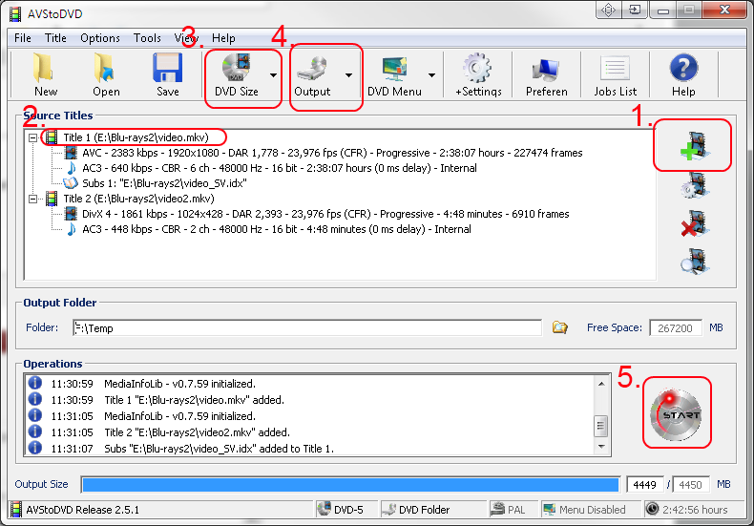Click the Menu Disabled status bar entry
The height and width of the screenshot is (526, 754).
click(x=591, y=509)
